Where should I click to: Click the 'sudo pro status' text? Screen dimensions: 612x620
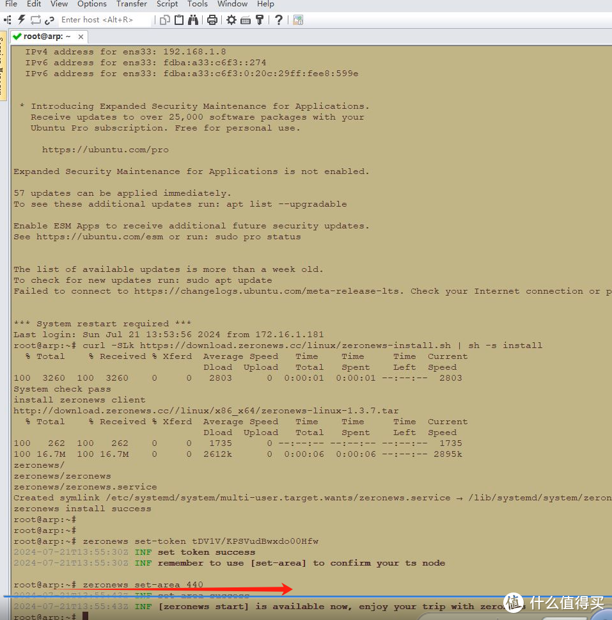[258, 237]
